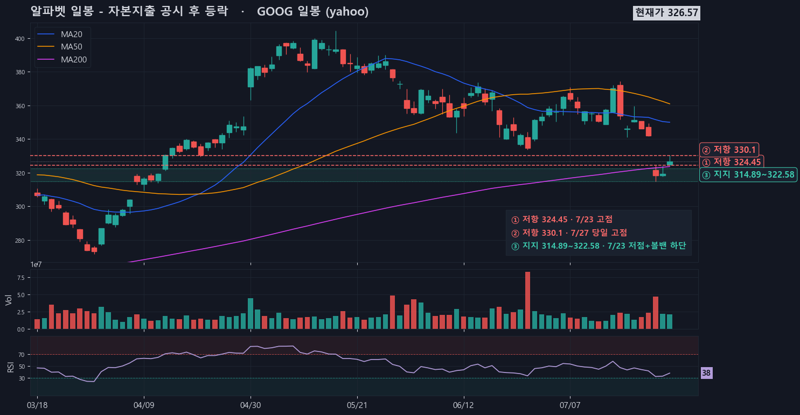Click the 06/12 date label
800x415 pixels.
pos(464,405)
